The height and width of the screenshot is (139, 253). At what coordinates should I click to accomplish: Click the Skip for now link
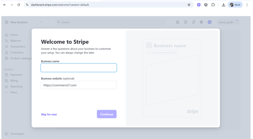pos(49,114)
